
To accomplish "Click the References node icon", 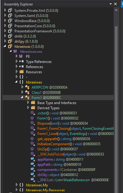I will coord(21,67).
